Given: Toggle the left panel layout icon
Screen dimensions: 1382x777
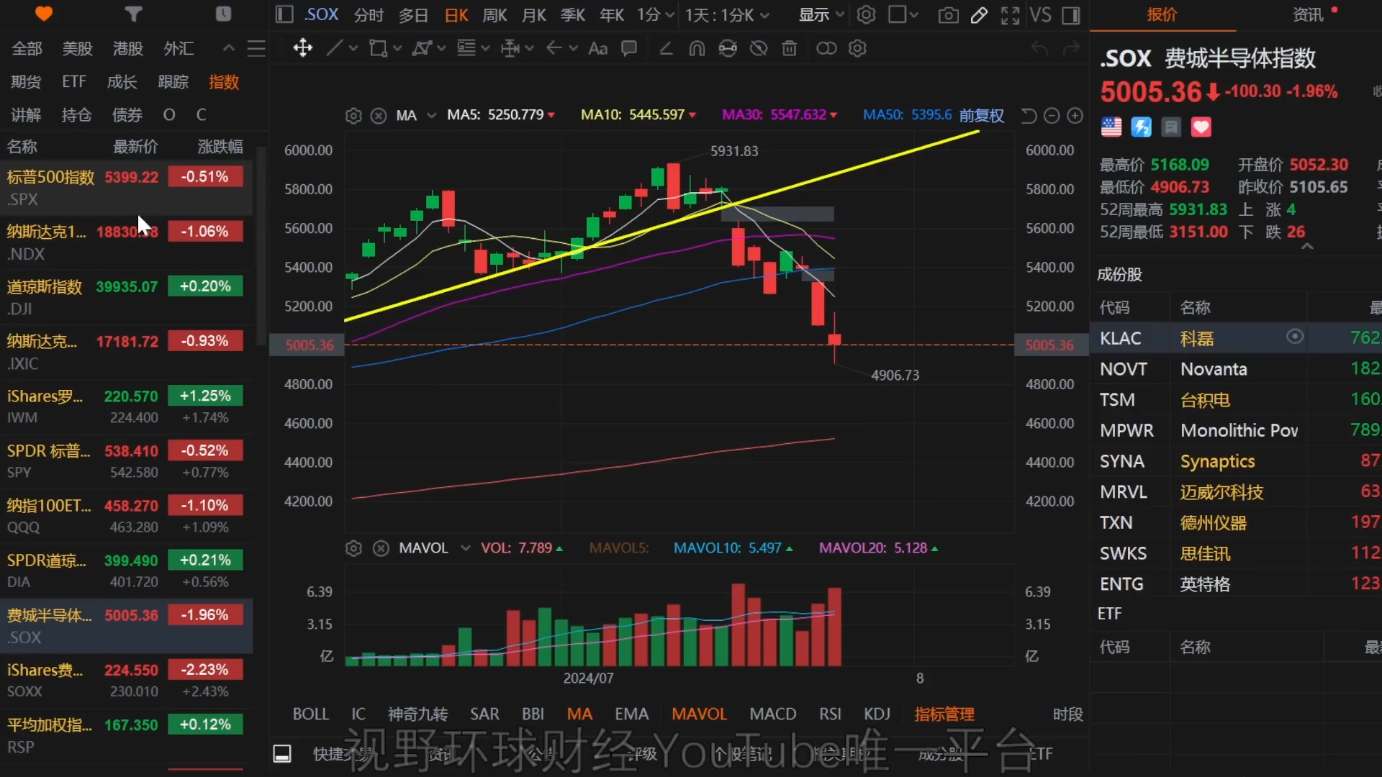Looking at the screenshot, I should click(284, 14).
